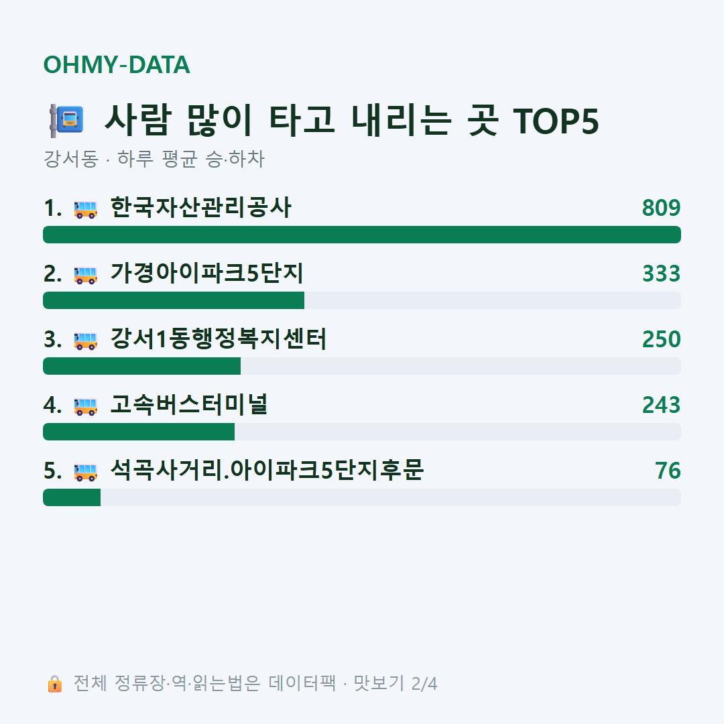Click the 사람 많이 타고 내리는 곳 TOP5 heading

coord(352,121)
